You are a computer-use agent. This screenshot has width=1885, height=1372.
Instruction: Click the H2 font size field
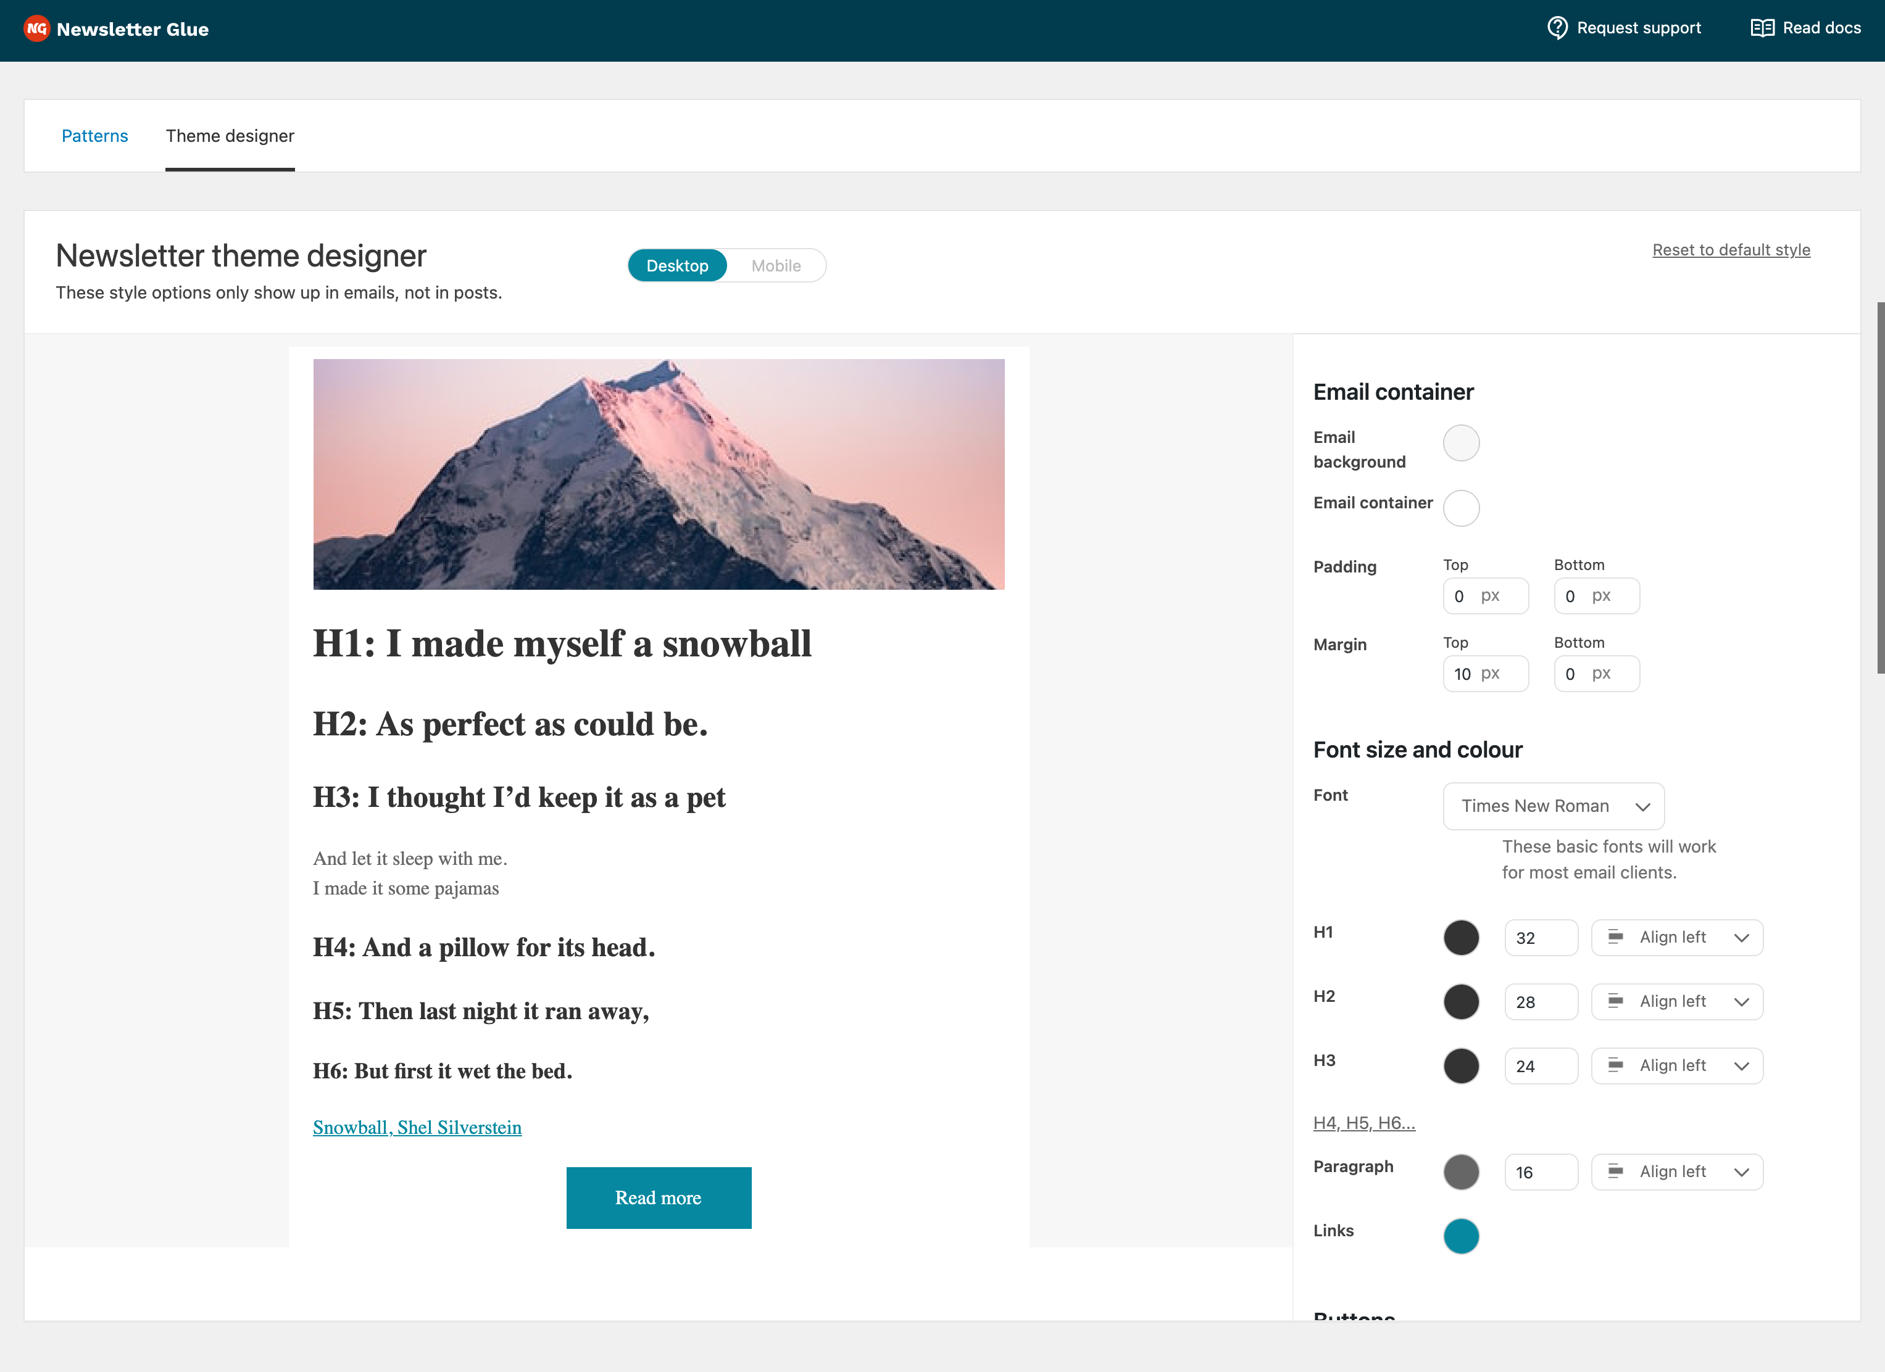pyautogui.click(x=1541, y=1002)
